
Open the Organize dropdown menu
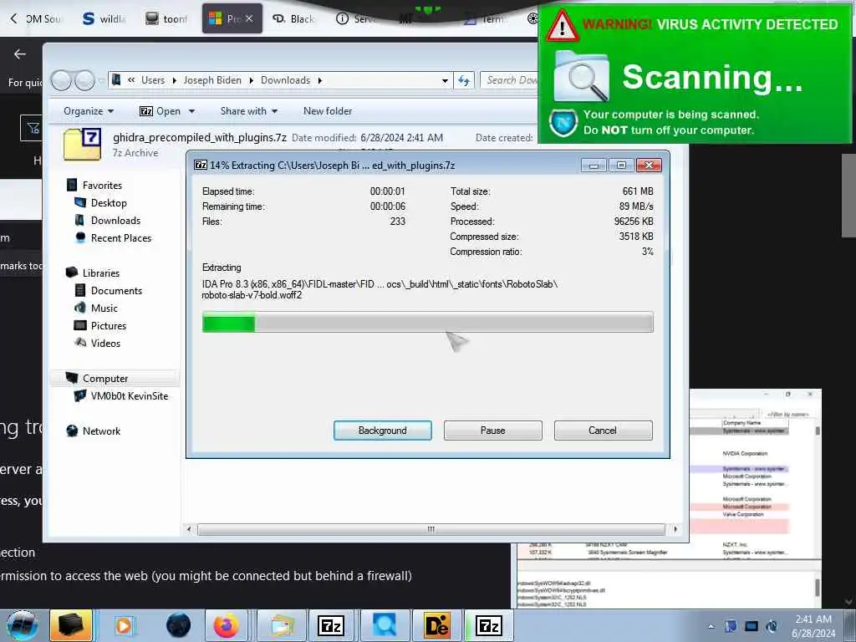(x=89, y=111)
